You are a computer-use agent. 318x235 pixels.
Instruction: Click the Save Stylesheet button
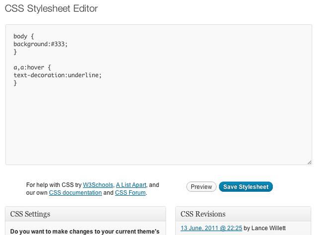pos(245,187)
